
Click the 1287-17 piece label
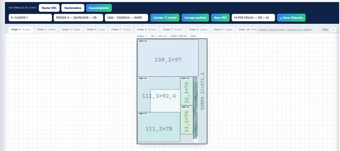pos(142,114)
